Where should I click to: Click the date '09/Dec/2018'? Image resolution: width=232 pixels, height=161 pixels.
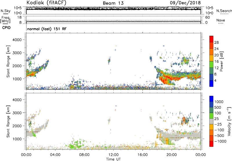click(x=185, y=3)
